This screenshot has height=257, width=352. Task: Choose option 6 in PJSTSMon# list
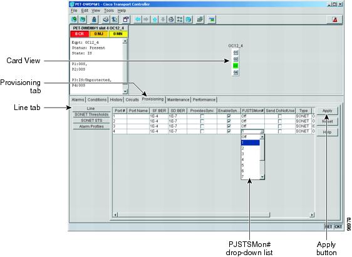coord(251,171)
